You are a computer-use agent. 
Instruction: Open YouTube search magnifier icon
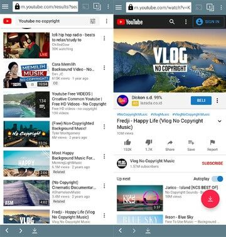172,21
